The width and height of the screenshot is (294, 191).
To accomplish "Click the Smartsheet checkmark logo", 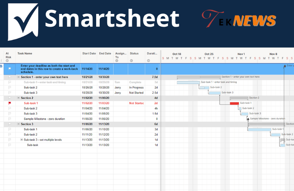I will click(23, 22).
